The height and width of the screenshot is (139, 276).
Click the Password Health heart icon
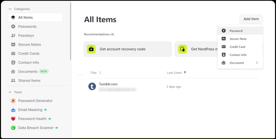(x=13, y=119)
